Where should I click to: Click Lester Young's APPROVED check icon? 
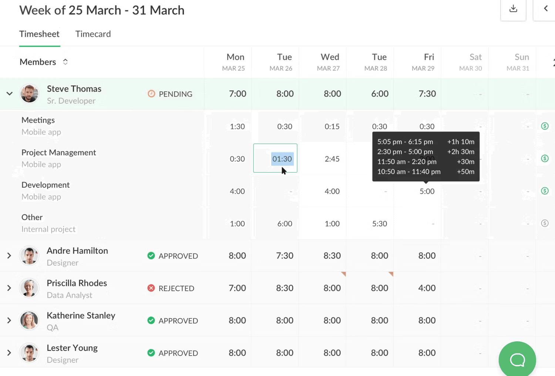[x=151, y=353]
